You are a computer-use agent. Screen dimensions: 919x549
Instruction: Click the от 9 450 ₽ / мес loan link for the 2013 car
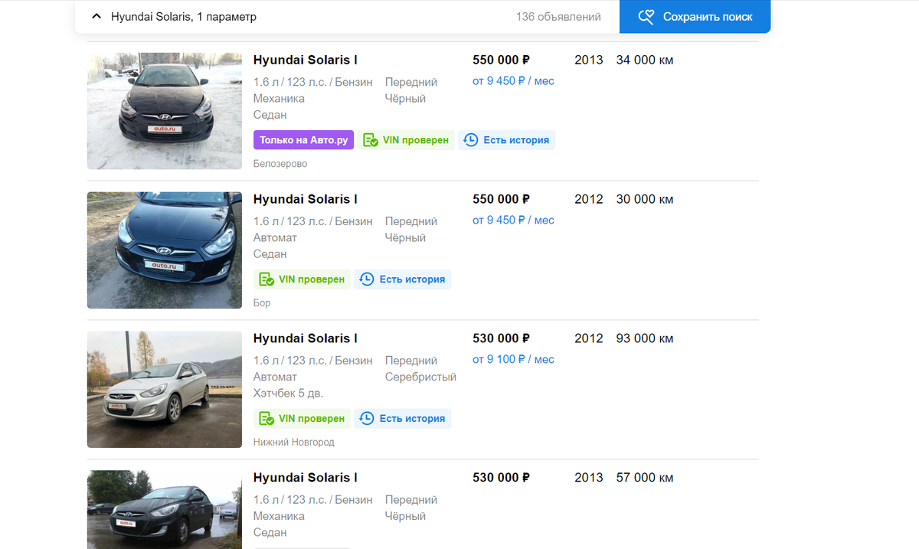click(513, 81)
